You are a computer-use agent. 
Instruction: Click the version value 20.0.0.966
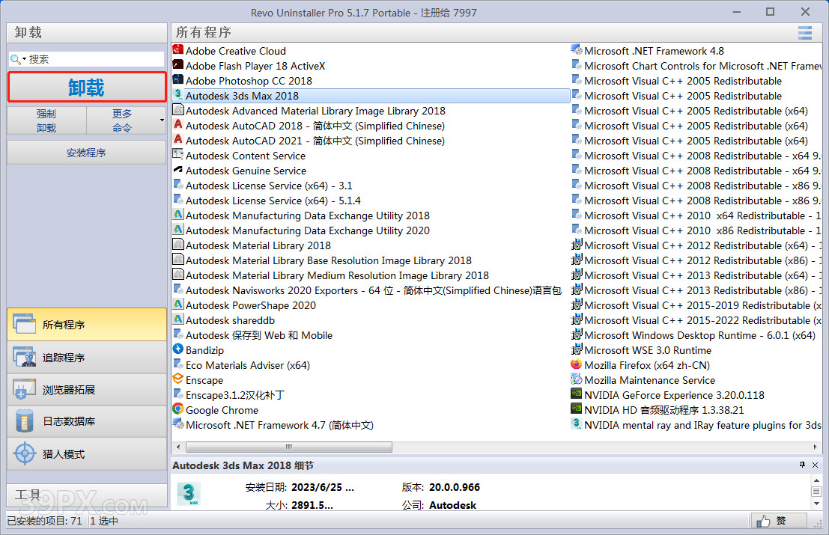pyautogui.click(x=455, y=487)
